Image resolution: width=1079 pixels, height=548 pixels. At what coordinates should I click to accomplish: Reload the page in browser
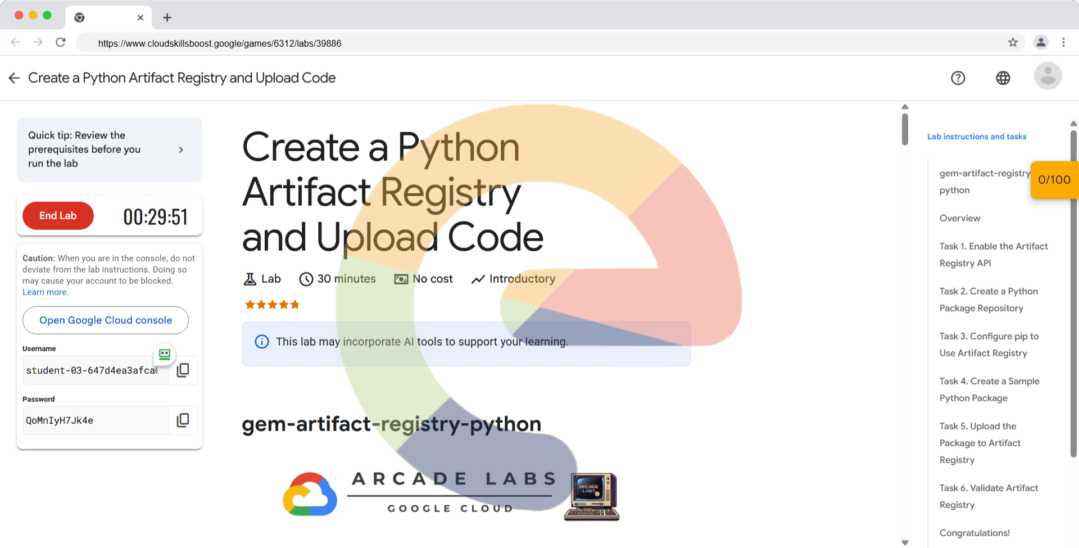tap(61, 43)
